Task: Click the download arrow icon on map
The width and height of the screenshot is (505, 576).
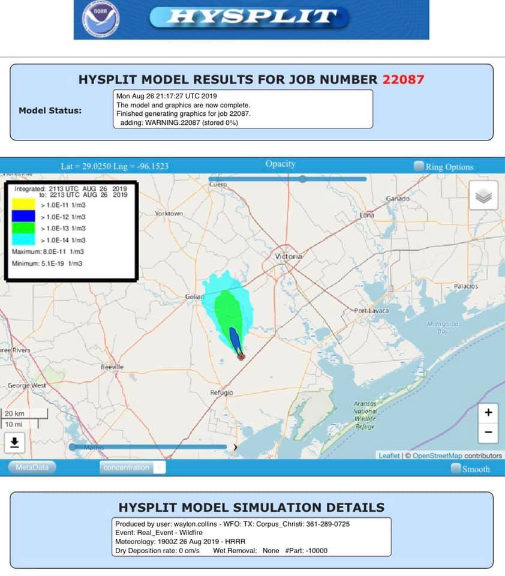Action: [x=14, y=442]
